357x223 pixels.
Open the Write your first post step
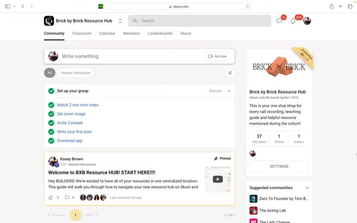point(74,132)
